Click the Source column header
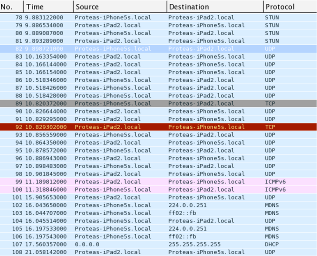Screen dimensions: 317x256 120,7
